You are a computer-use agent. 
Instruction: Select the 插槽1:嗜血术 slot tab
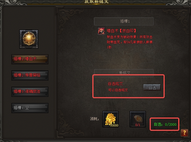click(x=30, y=59)
